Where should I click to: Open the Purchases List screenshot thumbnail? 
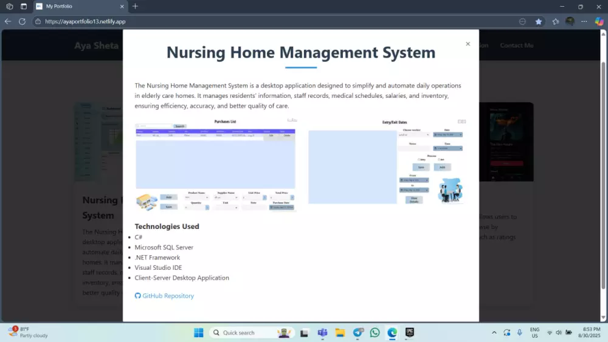tap(216, 165)
